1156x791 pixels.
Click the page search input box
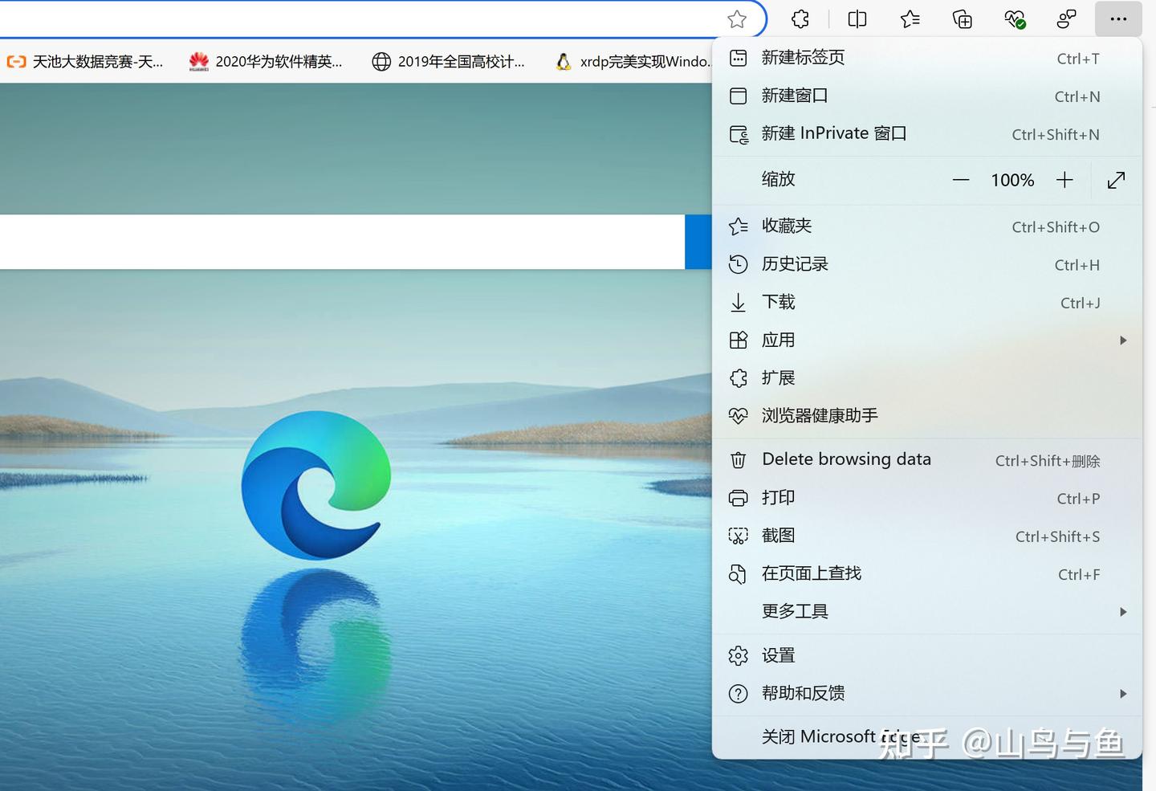tap(342, 242)
